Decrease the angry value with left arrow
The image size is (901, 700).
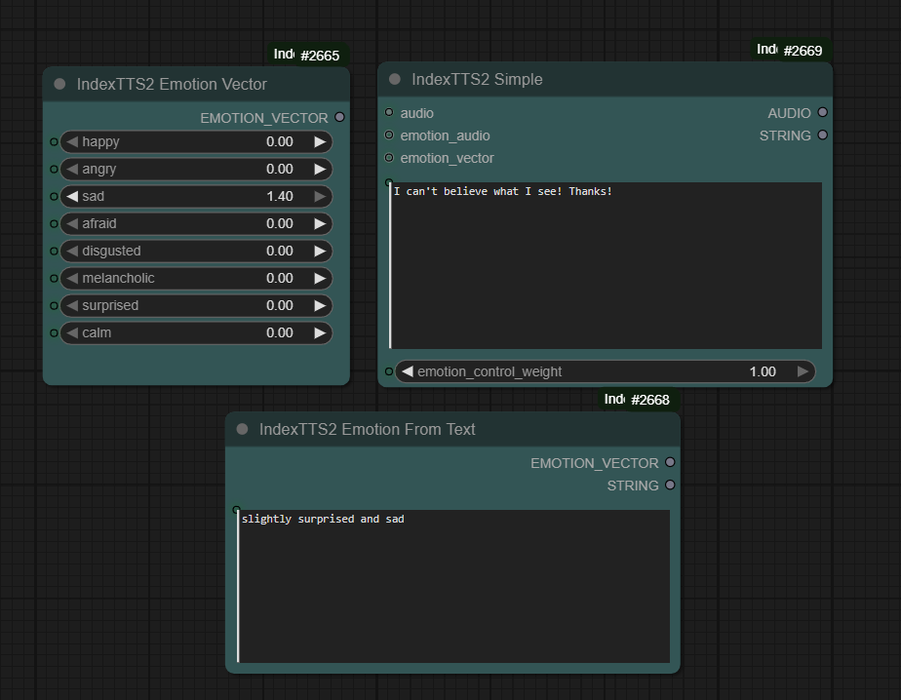click(72, 170)
